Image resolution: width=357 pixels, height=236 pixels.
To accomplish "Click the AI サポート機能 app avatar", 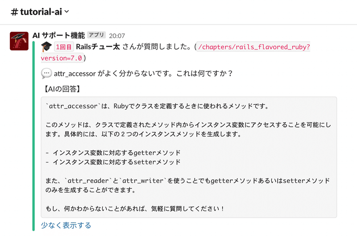I will (20, 41).
